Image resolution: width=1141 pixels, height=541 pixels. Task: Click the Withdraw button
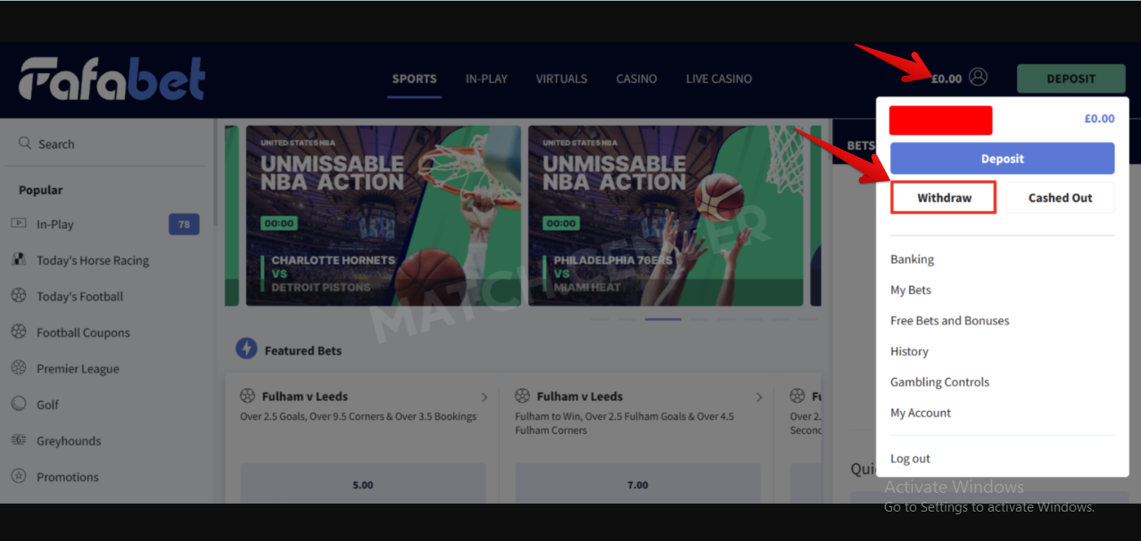pos(944,198)
